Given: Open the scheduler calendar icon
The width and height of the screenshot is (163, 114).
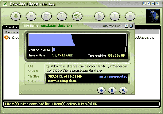Looking at the screenshot, I should point(62,16).
